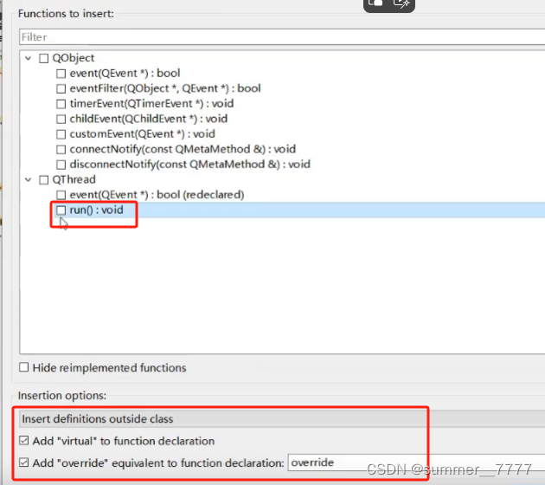Check the eventFilter function checkbox
Screen dimensions: 545x485
click(61, 88)
